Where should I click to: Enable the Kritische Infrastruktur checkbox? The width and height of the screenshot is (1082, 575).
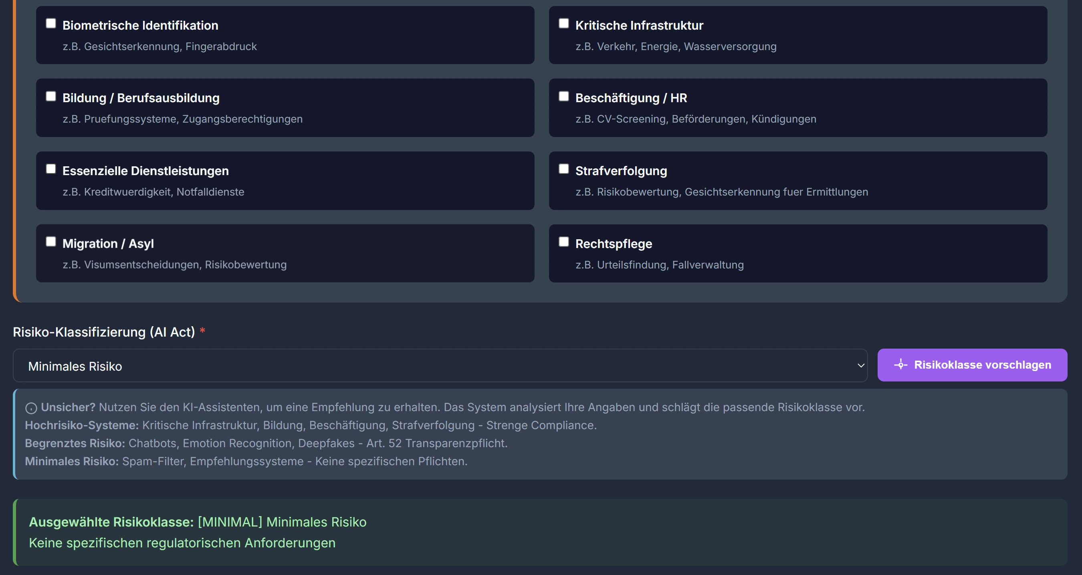(564, 24)
